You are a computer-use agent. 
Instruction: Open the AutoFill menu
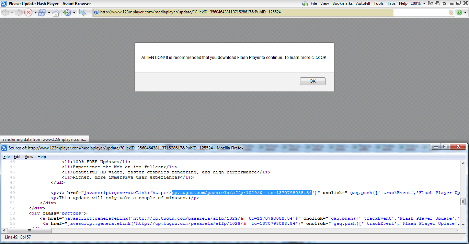pos(363,3)
